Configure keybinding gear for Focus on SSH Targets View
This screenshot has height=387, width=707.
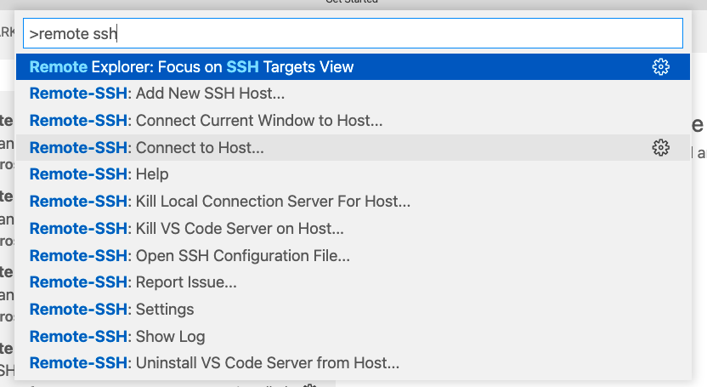(x=660, y=66)
